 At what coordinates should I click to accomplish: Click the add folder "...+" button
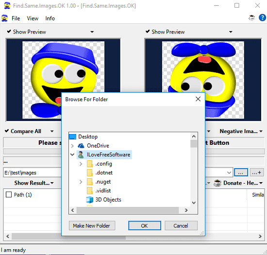tap(256, 172)
